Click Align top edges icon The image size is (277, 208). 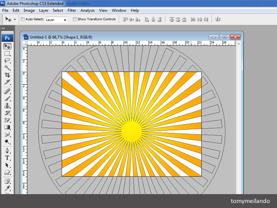[125, 19]
